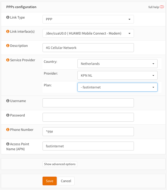Click the info icon beside Link Type
This screenshot has width=167, height=190.
[x=8, y=18]
